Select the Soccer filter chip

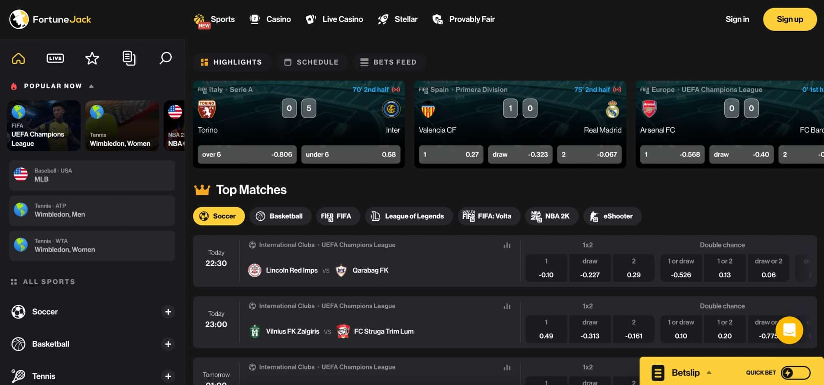219,216
